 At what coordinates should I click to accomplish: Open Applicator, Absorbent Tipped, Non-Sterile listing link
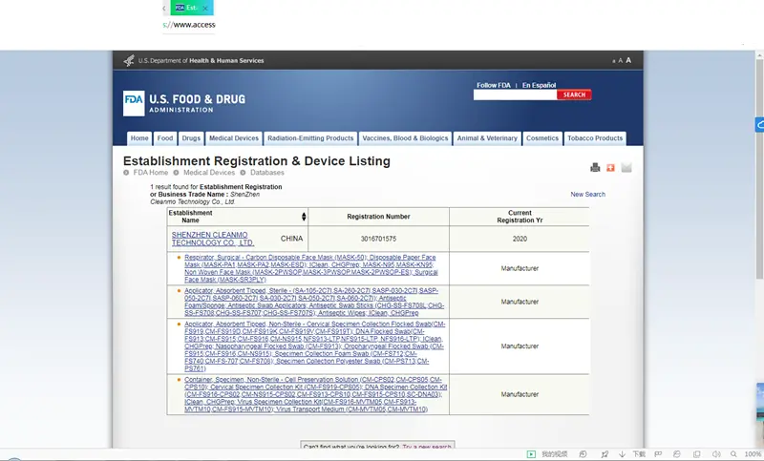click(315, 346)
